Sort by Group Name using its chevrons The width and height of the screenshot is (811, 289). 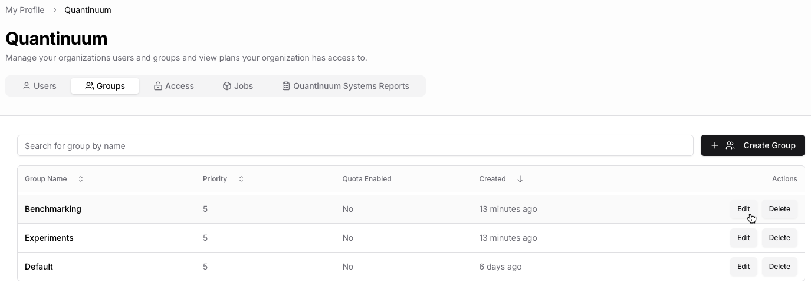tap(81, 179)
